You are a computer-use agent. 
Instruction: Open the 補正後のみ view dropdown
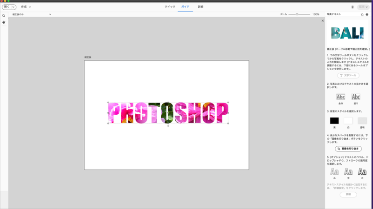(x=31, y=14)
